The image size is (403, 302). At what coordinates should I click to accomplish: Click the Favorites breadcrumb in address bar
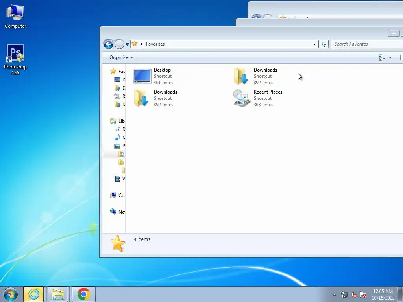(x=155, y=44)
